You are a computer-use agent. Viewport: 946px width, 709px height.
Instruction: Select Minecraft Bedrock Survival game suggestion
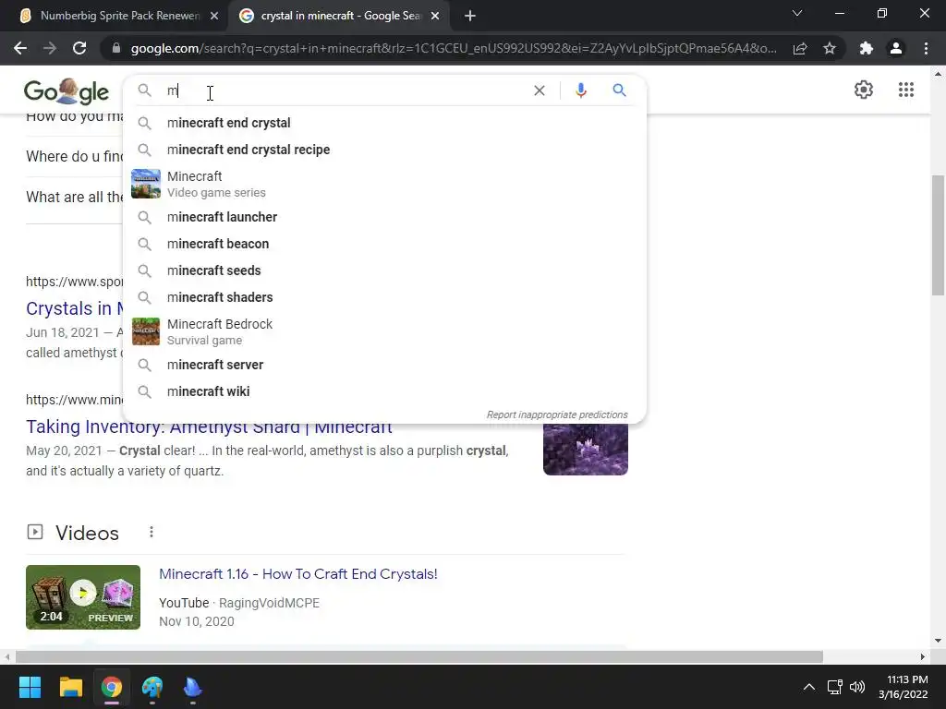384,331
